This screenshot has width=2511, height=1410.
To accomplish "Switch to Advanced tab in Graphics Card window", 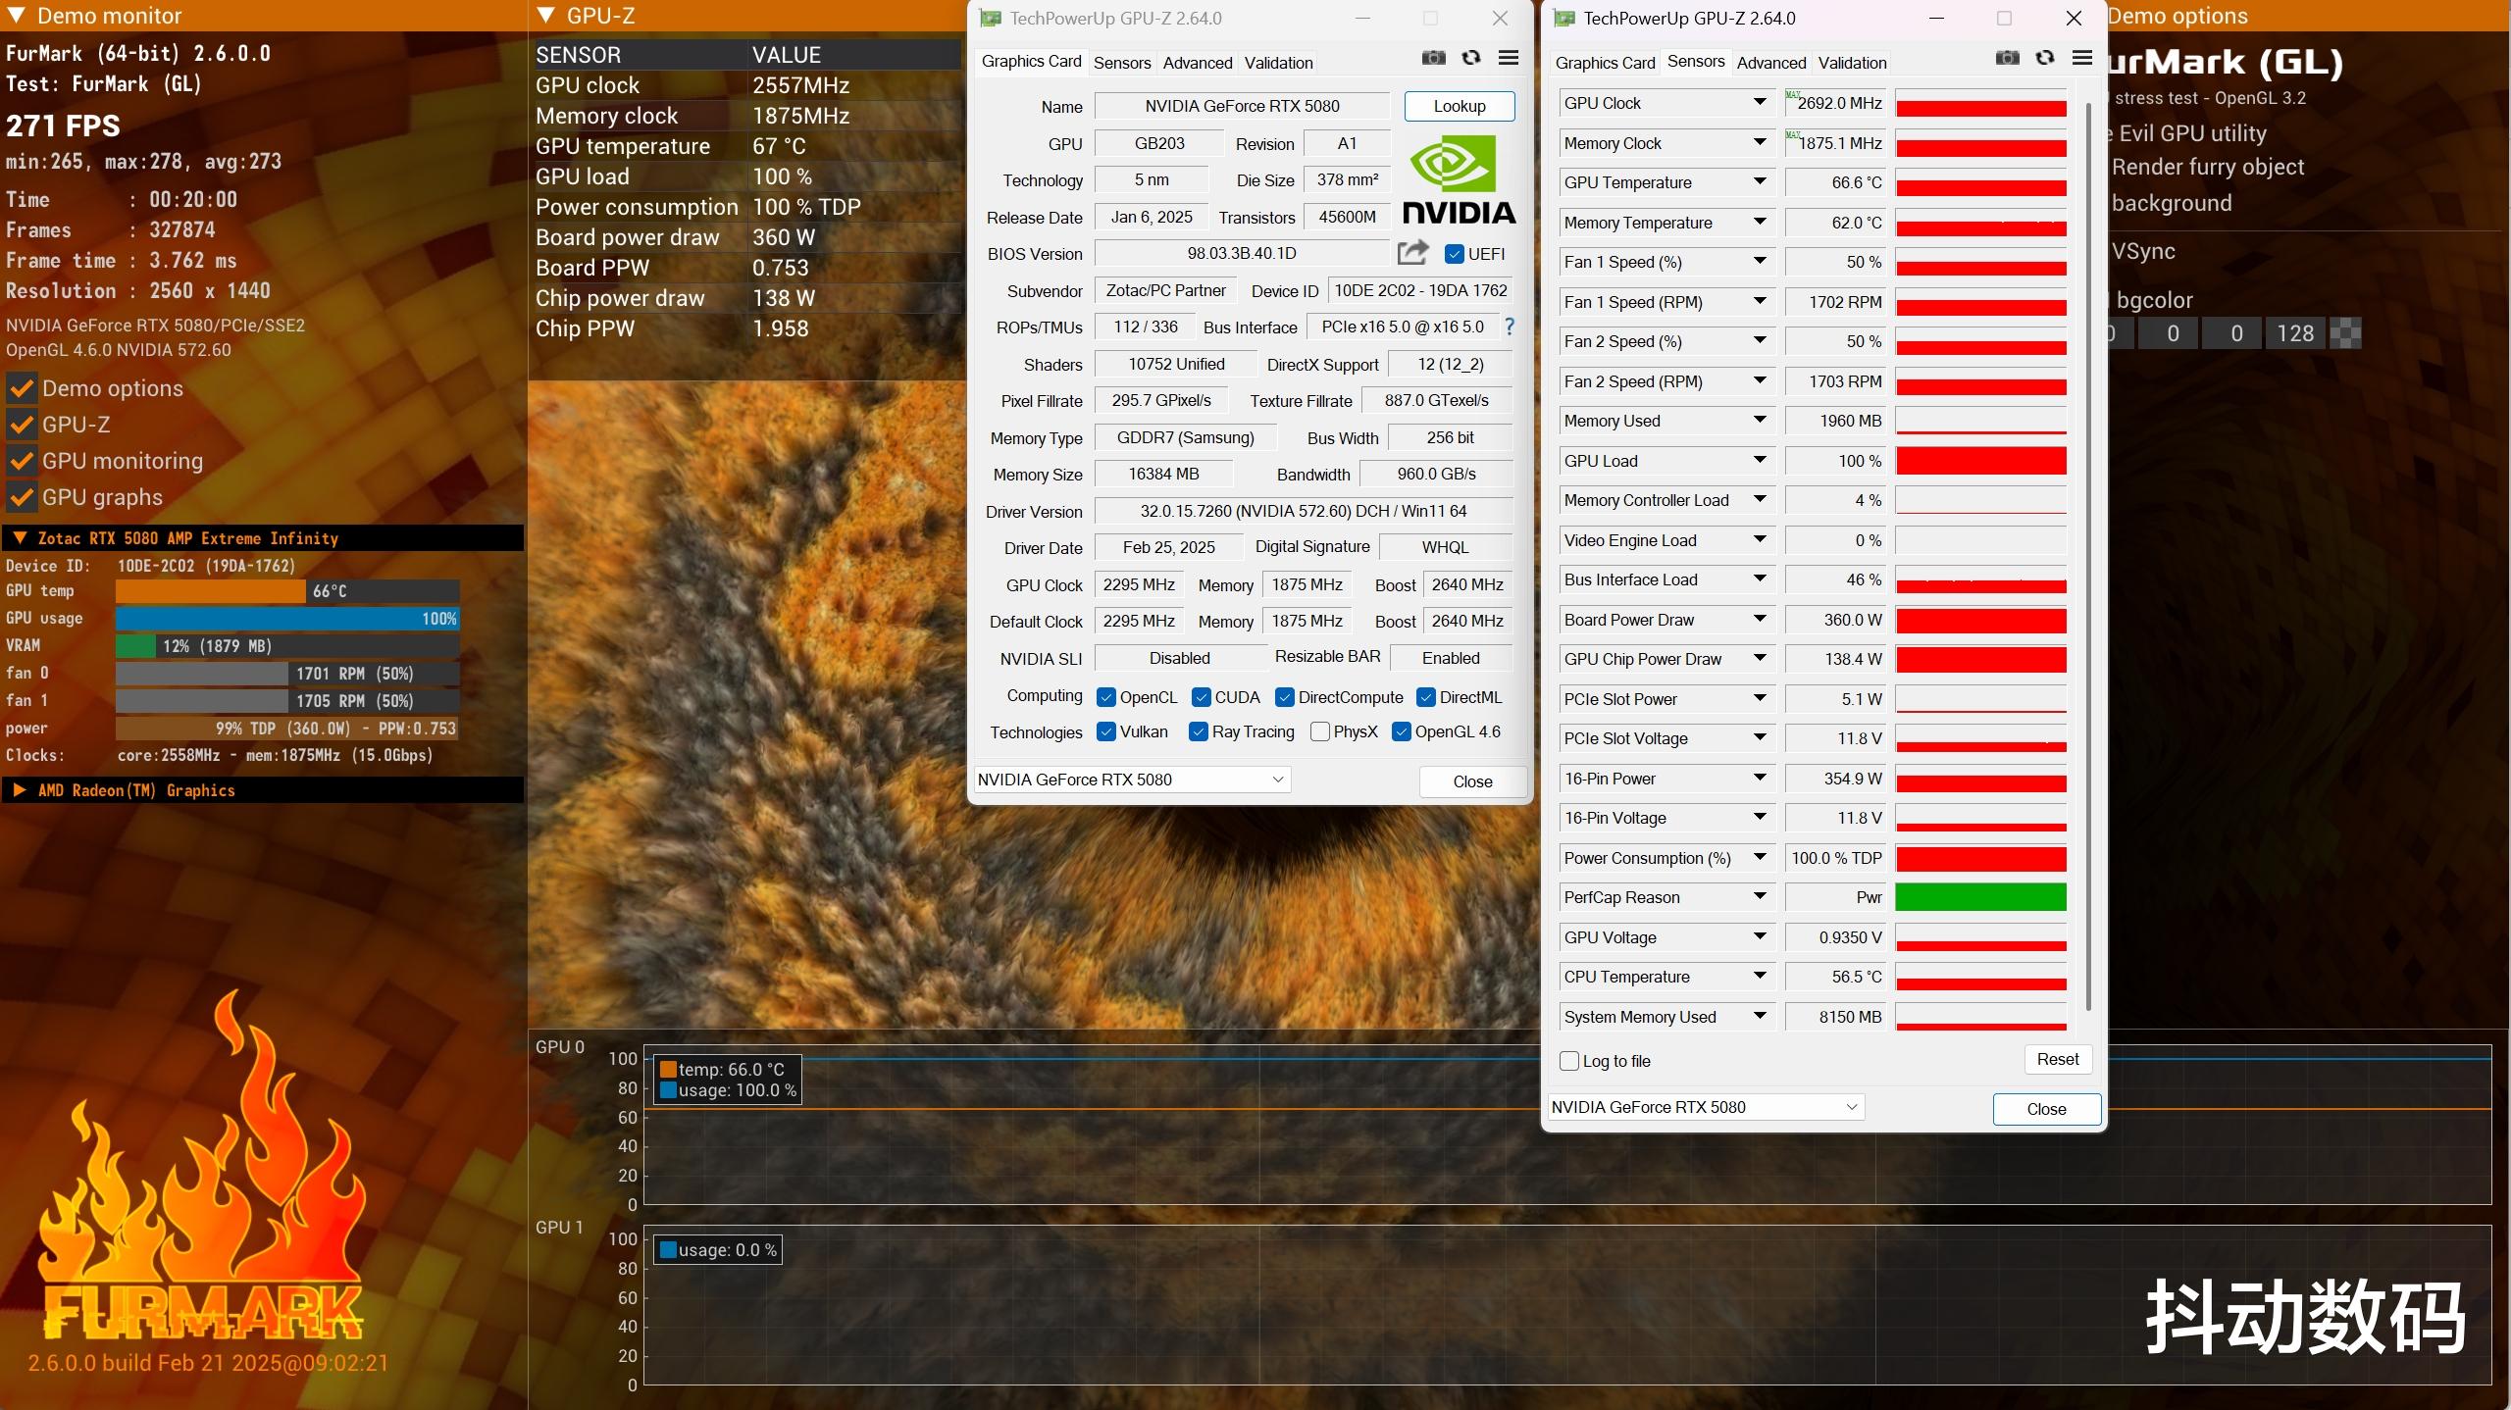I will (1197, 63).
